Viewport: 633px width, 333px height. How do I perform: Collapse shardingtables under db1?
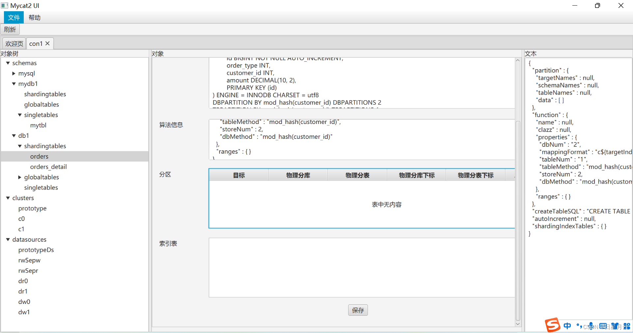tap(20, 146)
